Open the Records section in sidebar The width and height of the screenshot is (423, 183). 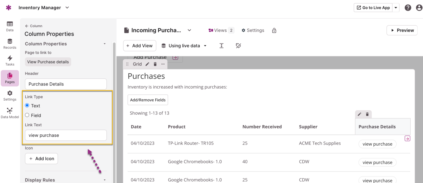(10, 44)
